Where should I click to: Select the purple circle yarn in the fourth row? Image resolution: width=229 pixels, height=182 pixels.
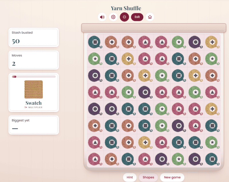point(145,92)
